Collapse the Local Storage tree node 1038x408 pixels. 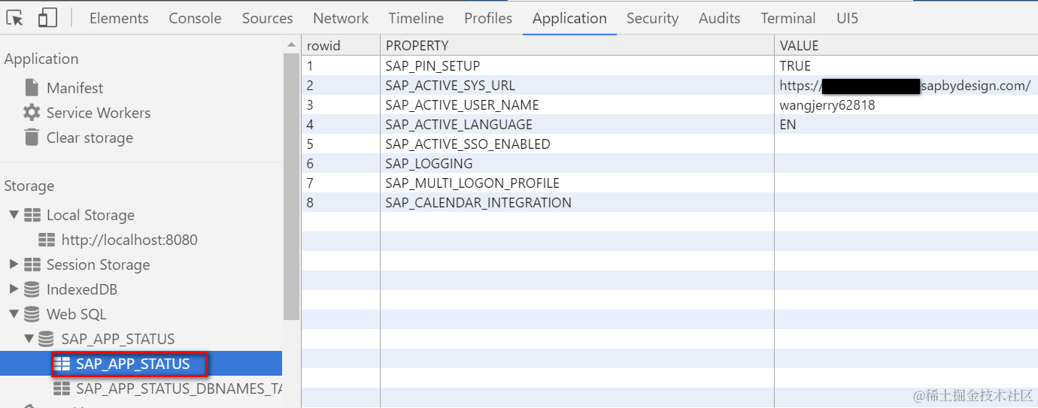coord(14,215)
